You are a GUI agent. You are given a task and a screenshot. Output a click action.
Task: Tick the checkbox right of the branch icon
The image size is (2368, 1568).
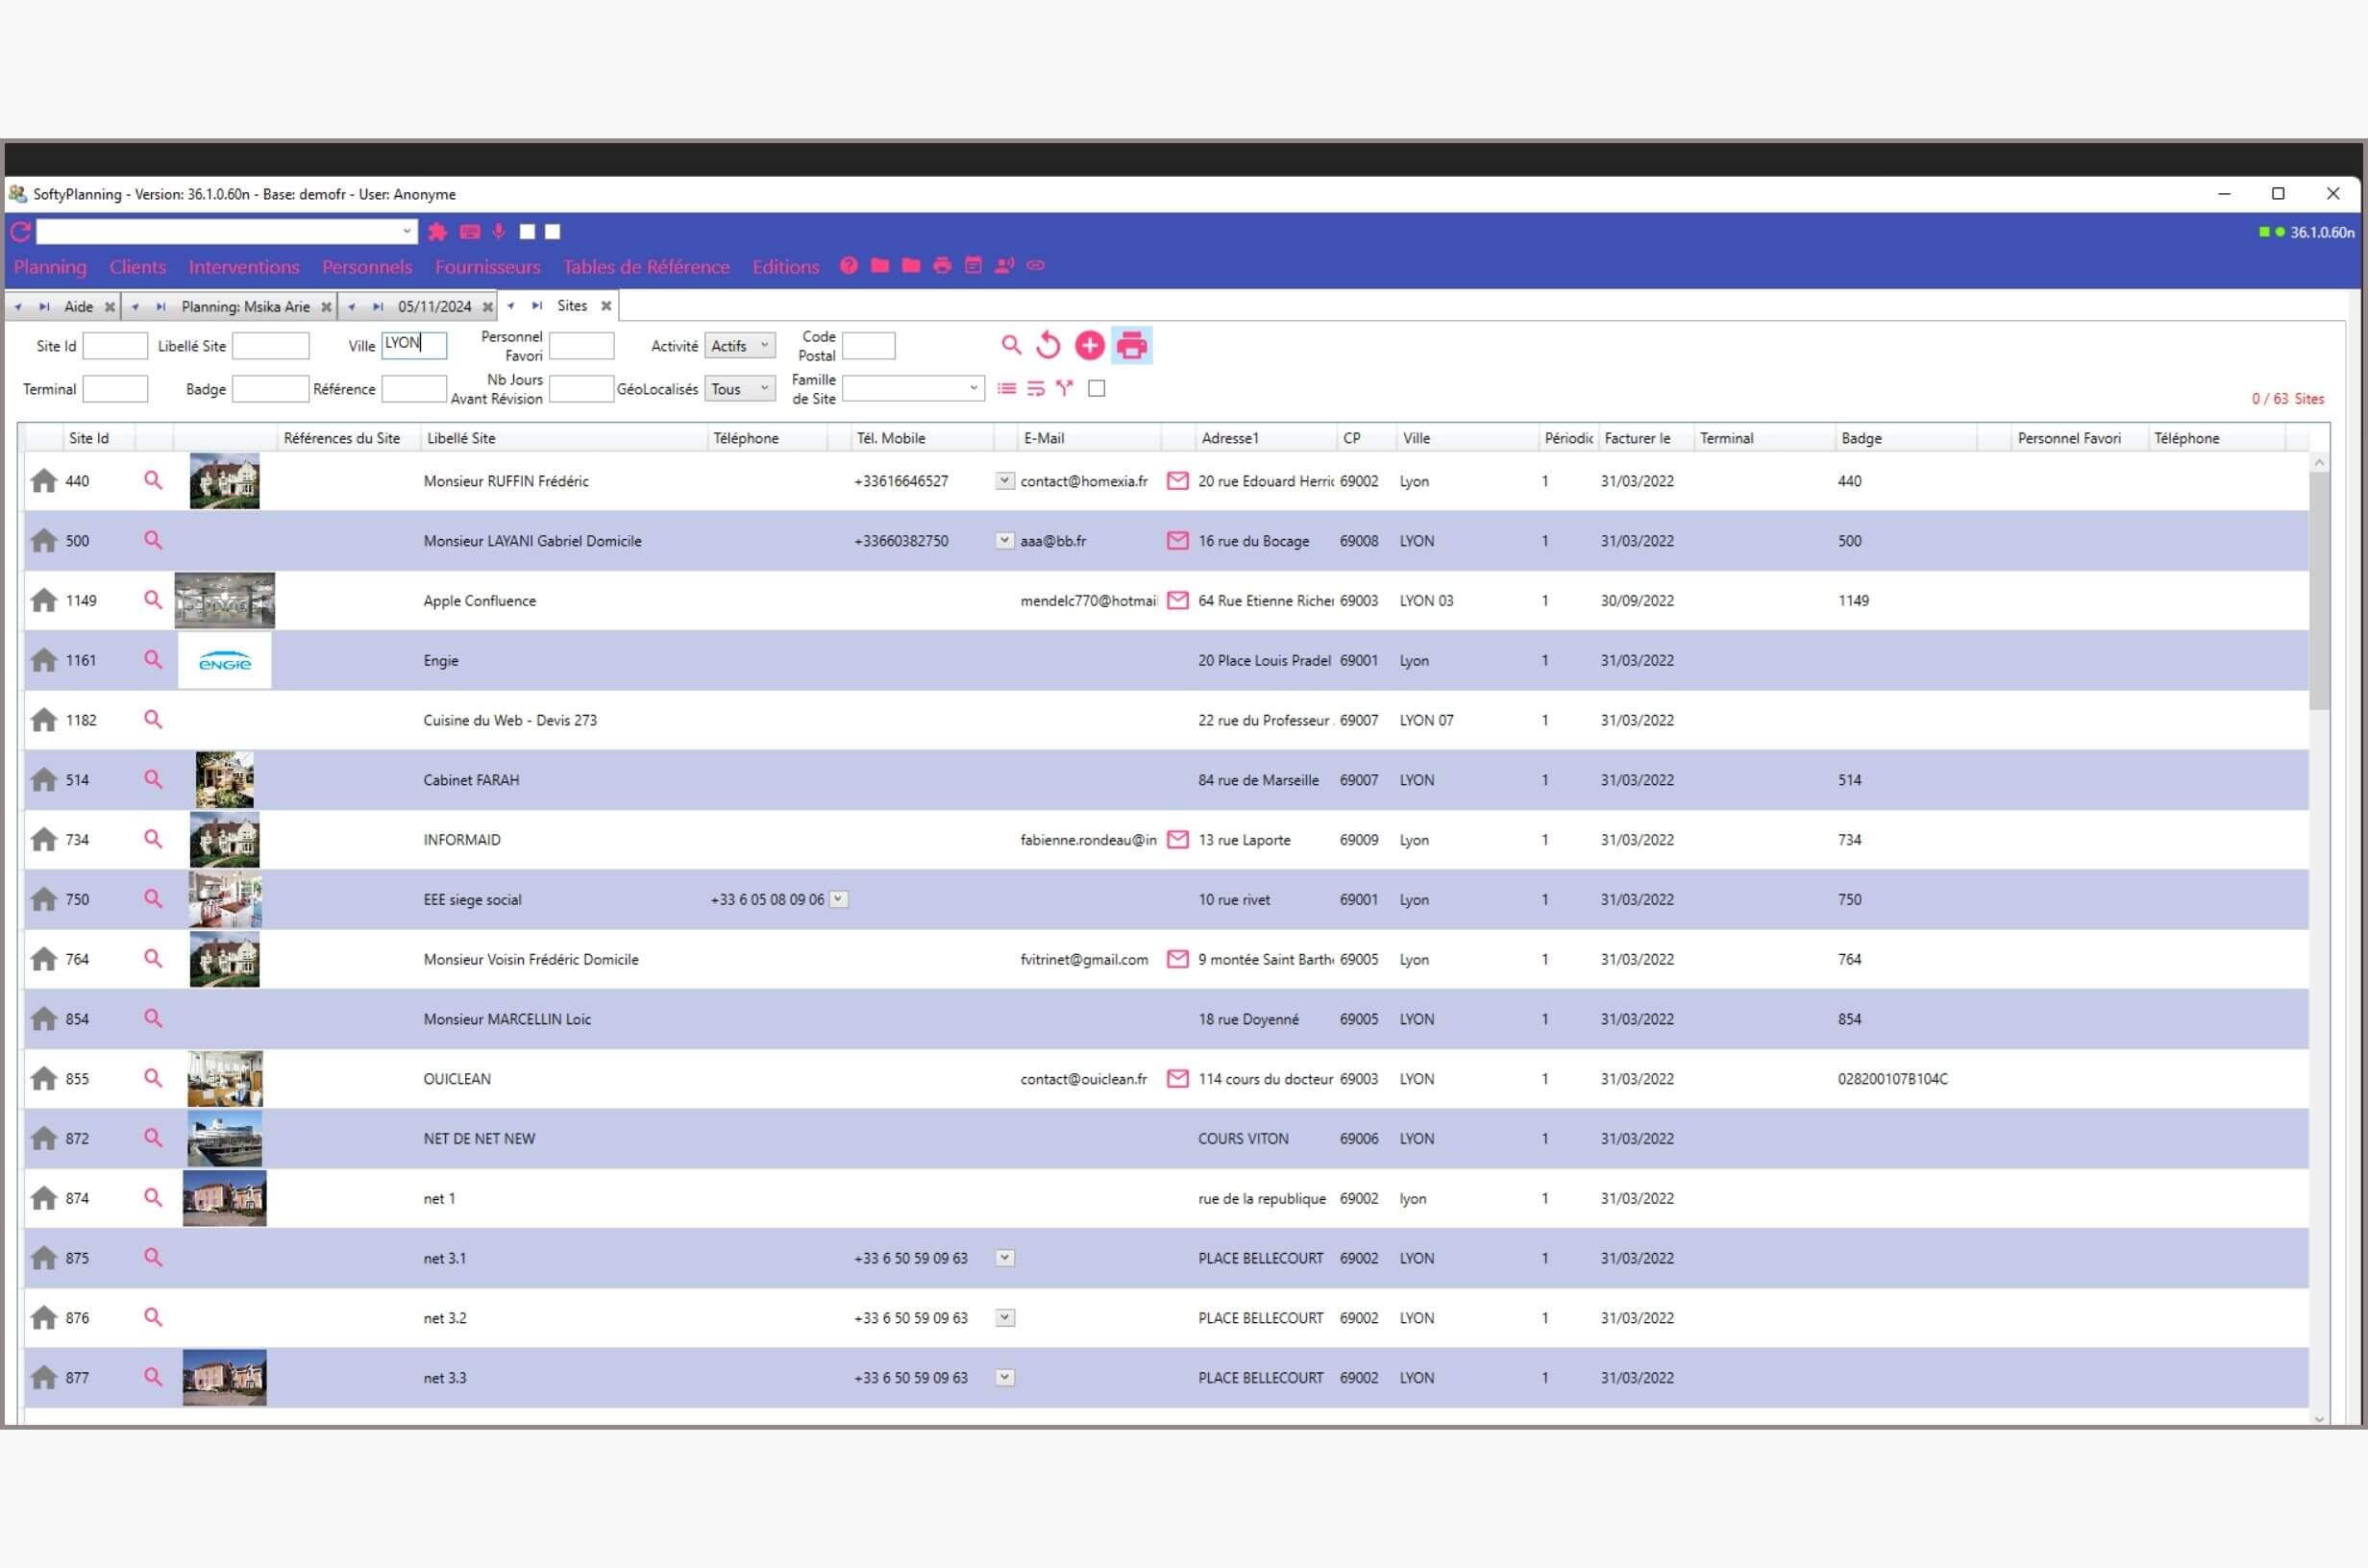pos(1096,388)
